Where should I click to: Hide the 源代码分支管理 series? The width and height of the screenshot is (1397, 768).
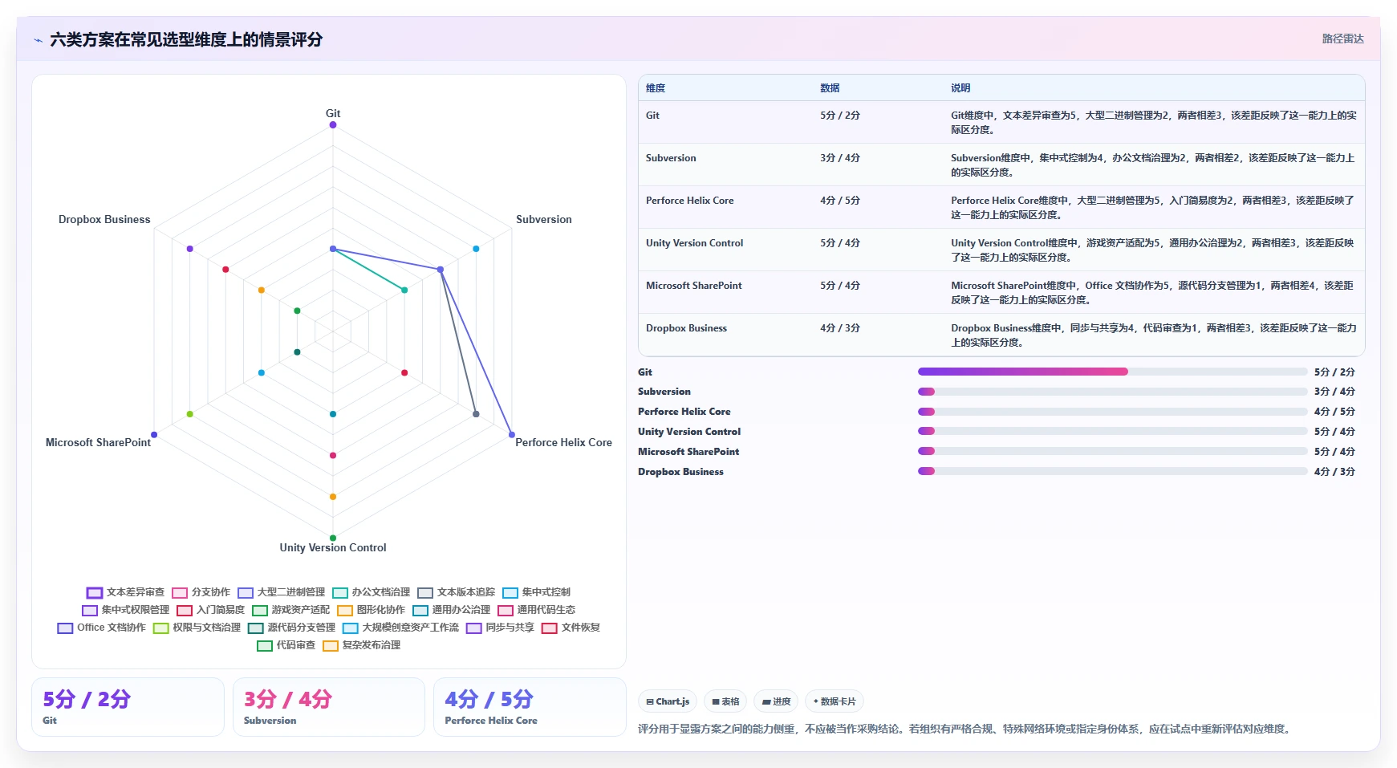(291, 628)
